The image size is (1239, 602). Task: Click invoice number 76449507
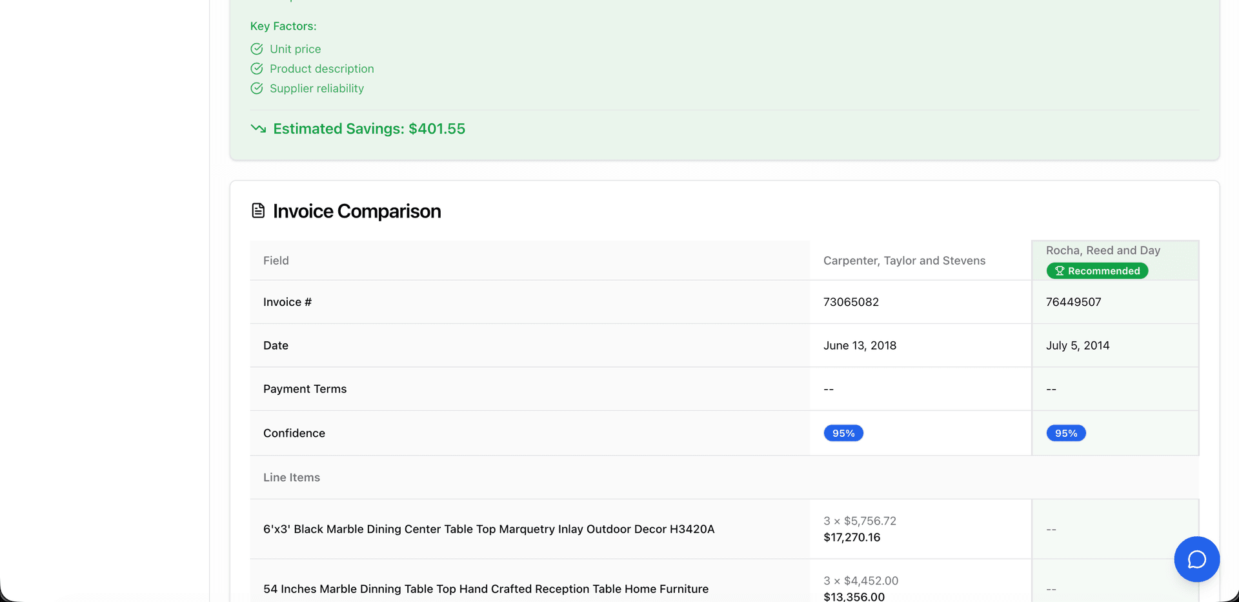[x=1073, y=301]
